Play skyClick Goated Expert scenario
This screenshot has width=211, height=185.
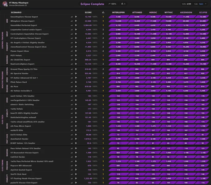[76, 170]
